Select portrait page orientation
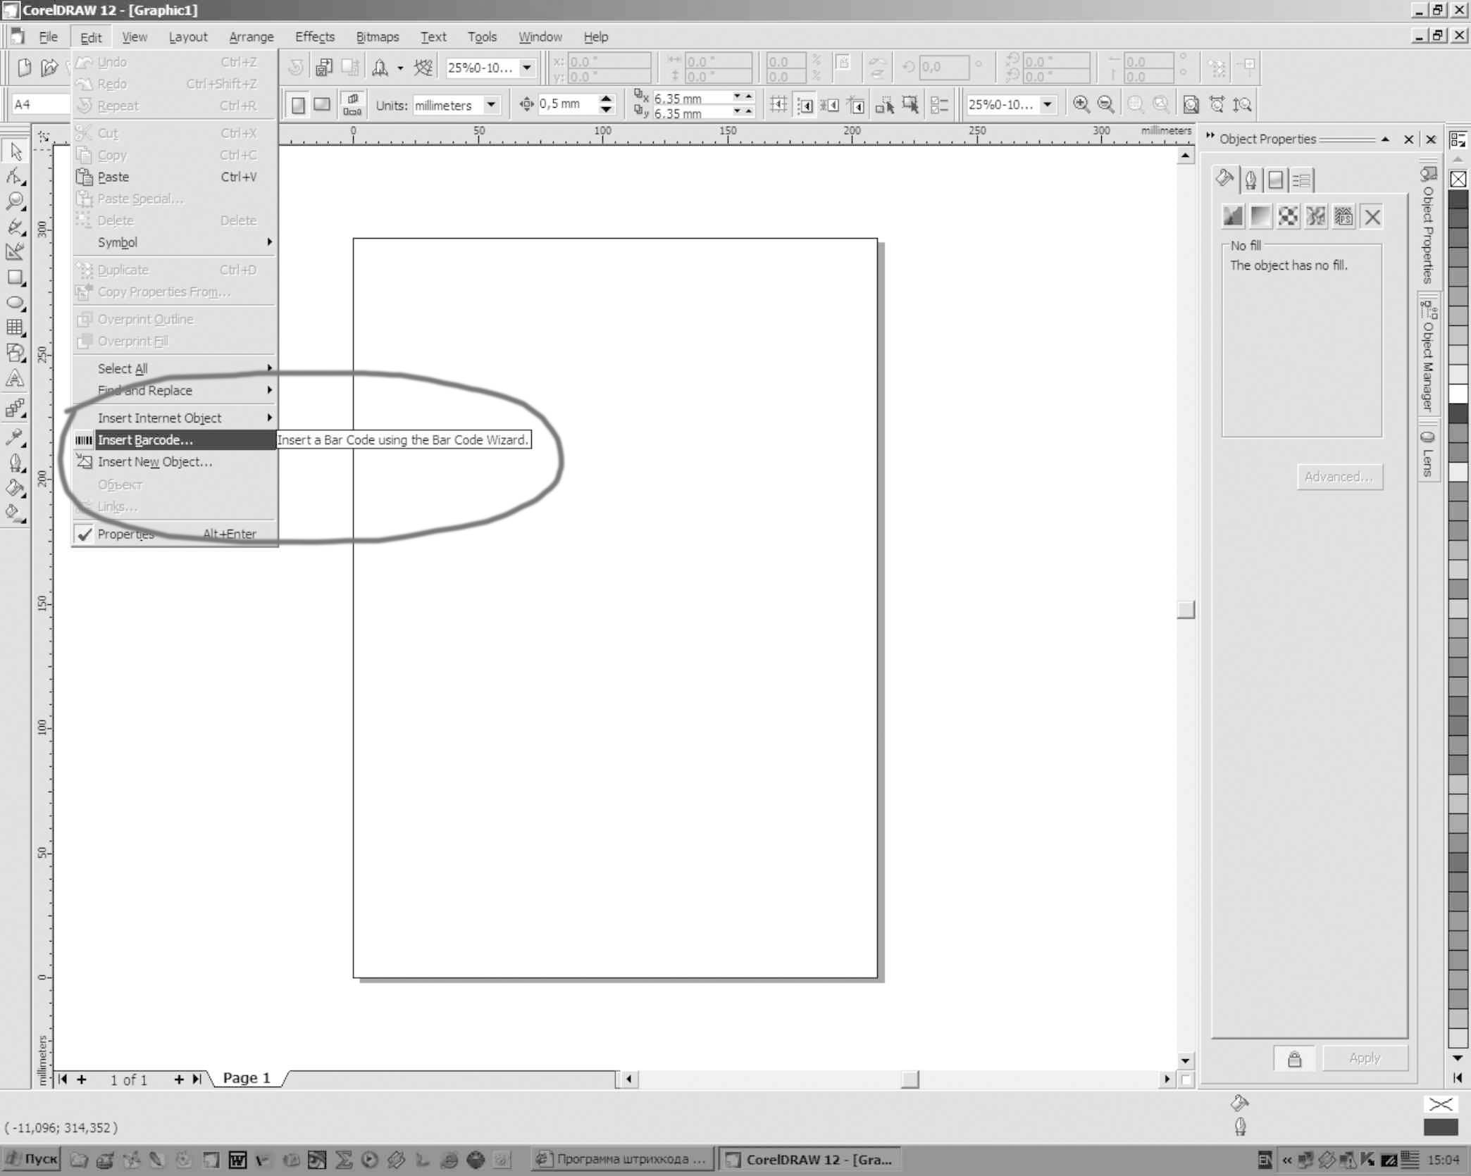This screenshot has height=1176, width=1471. (299, 105)
